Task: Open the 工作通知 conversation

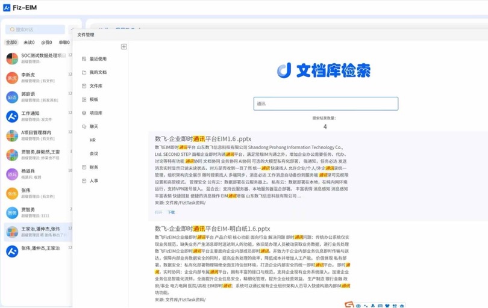Action: coord(39,116)
